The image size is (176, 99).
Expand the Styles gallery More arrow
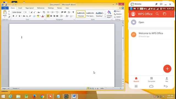pyautogui.click(x=105, y=17)
